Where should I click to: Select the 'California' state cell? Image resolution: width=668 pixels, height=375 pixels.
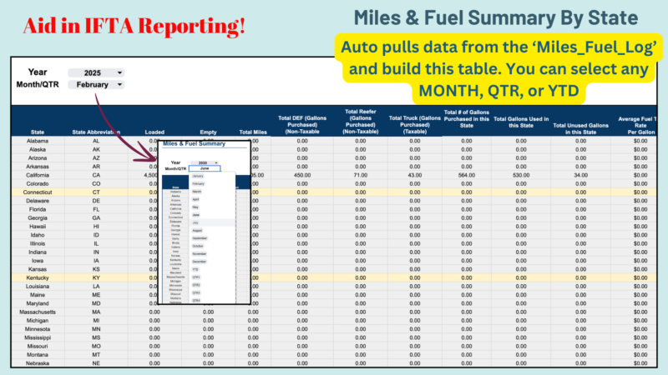(x=38, y=175)
